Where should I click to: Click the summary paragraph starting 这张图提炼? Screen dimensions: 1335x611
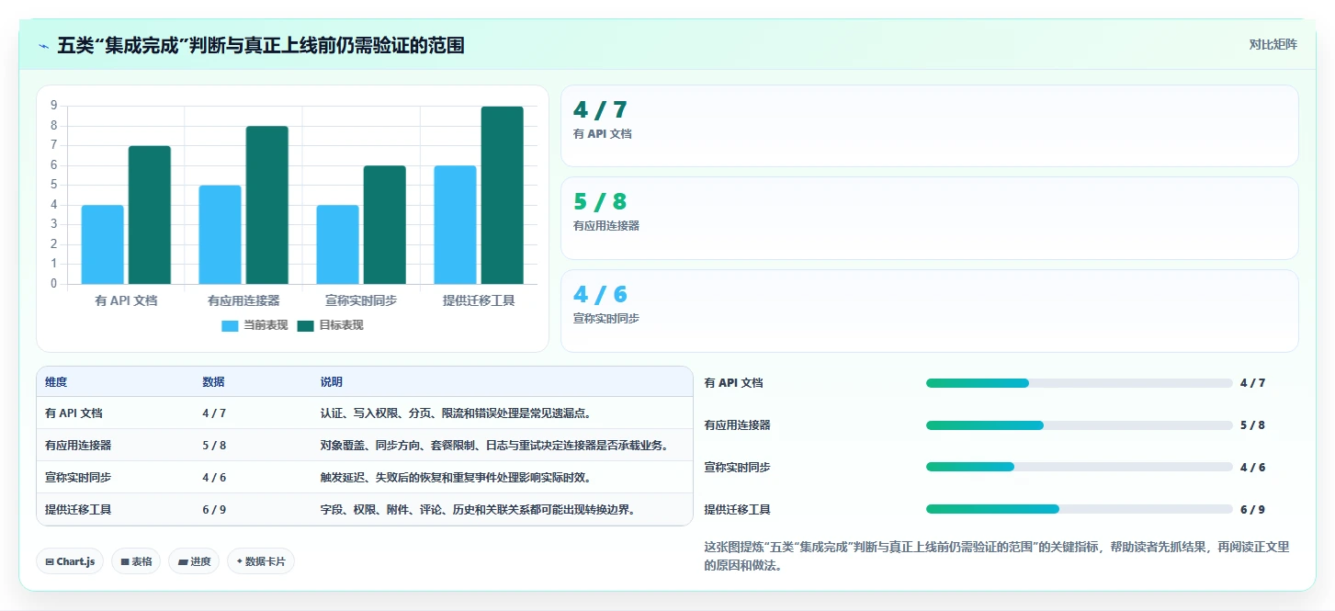coord(997,556)
